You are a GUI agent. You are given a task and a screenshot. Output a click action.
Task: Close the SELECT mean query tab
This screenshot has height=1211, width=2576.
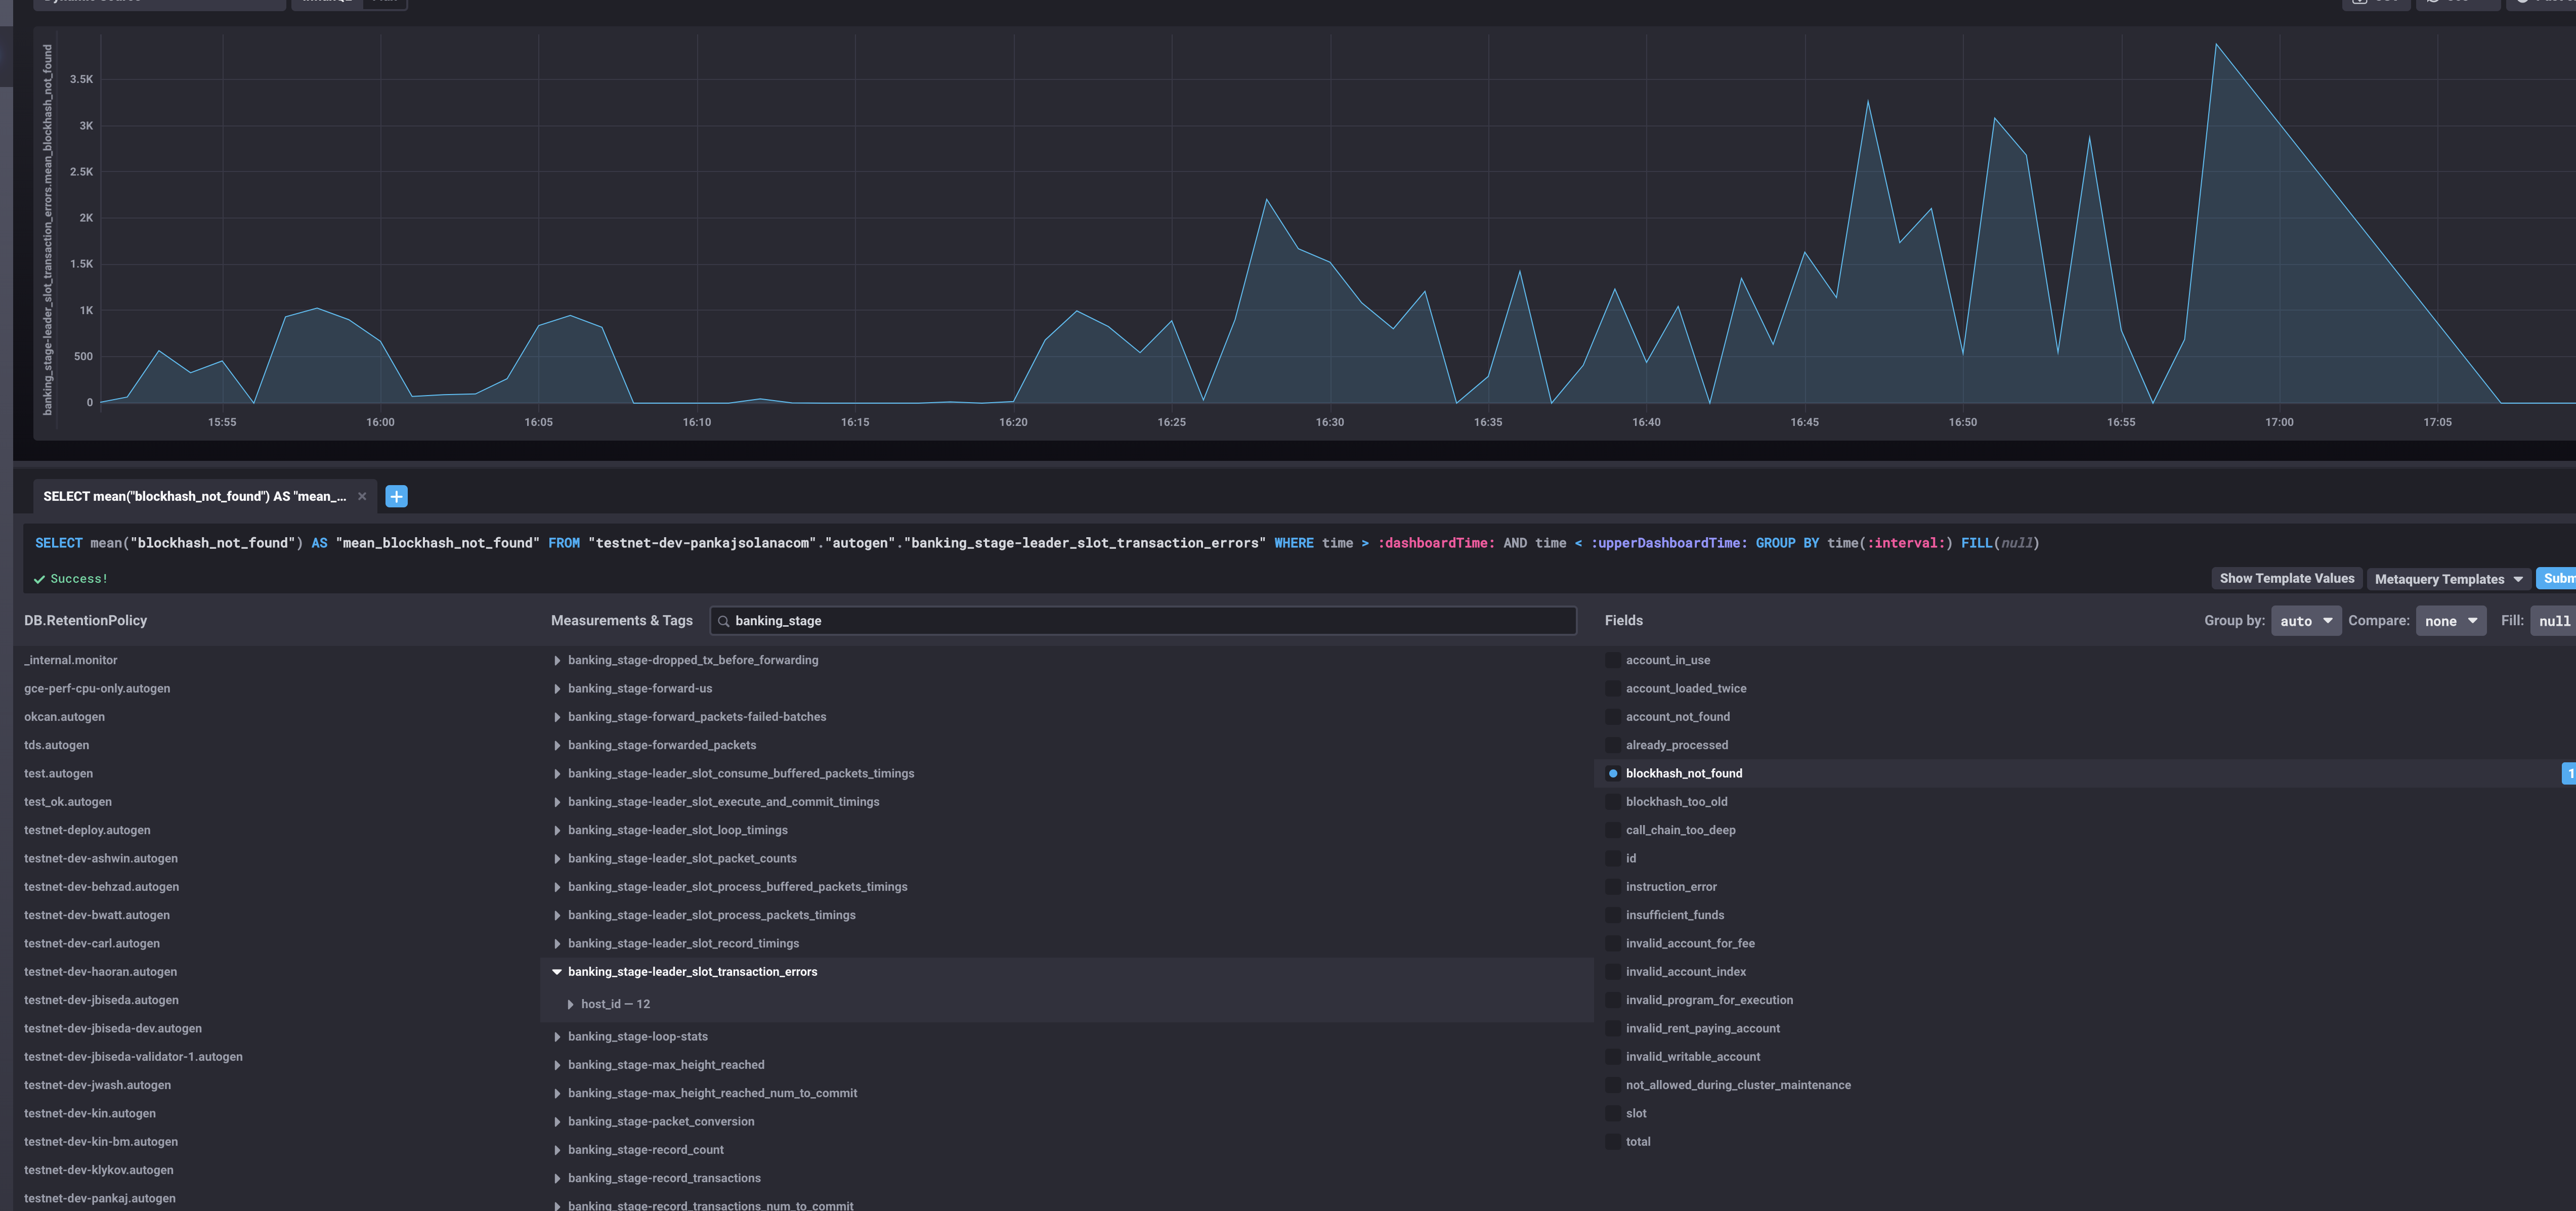(362, 496)
